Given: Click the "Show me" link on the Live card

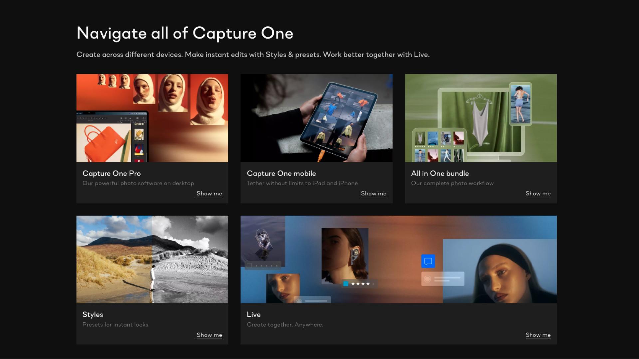Looking at the screenshot, I should pos(538,335).
